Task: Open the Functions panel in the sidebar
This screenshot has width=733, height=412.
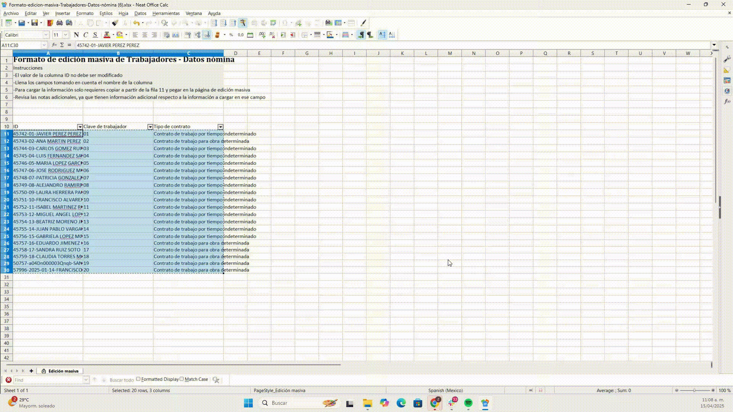Action: [x=727, y=101]
